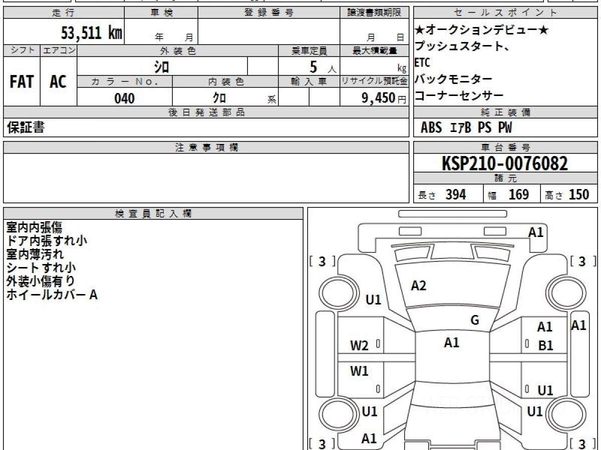This screenshot has width=601, height=450.
Task: Click the G mark on the windshield
Action: click(x=475, y=320)
